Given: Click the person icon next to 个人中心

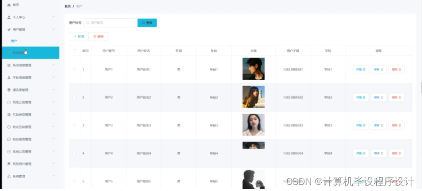Looking at the screenshot, I should click(x=9, y=17).
